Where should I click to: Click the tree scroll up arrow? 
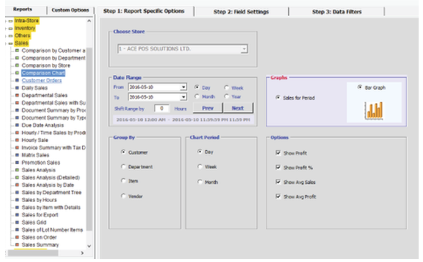click(89, 21)
